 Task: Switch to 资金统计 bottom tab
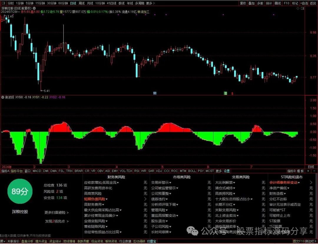point(55,241)
